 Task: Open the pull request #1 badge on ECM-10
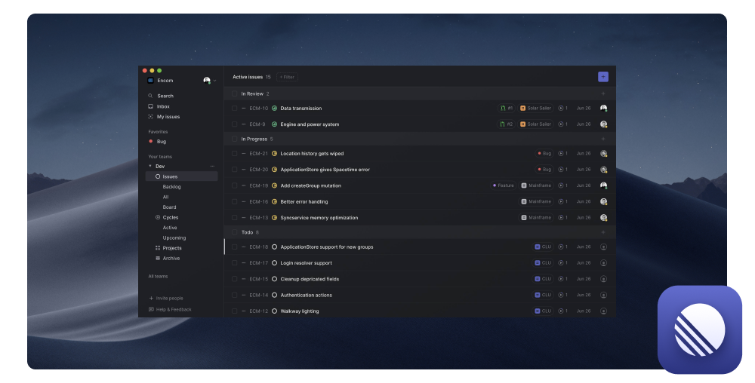click(x=506, y=108)
